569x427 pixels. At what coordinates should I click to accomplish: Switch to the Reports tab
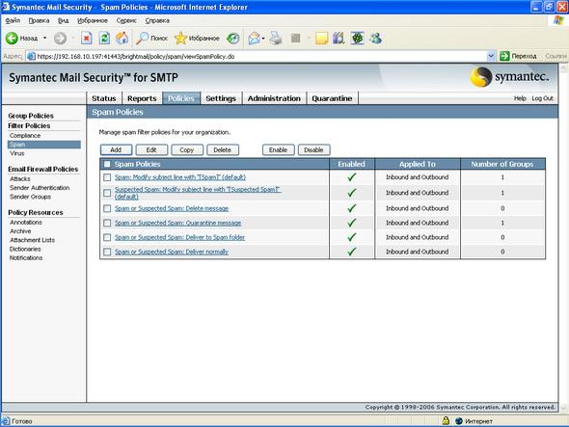142,98
